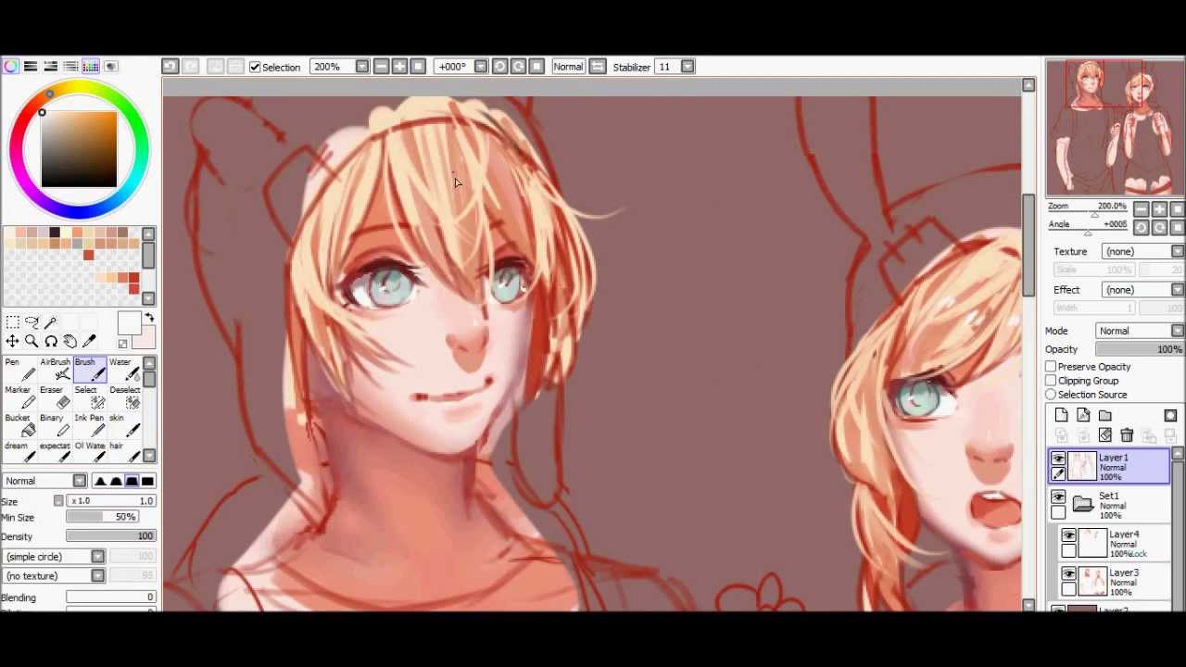Select the Binary pen tool
Screen dimensions: 1186x667
[x=55, y=426]
